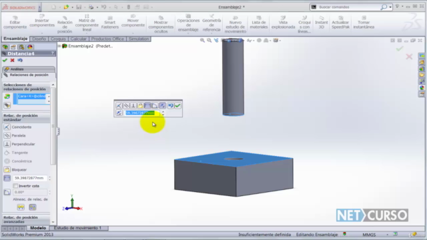Image resolution: width=427 pixels, height=240 pixels.
Task: Click Editar componente in the ribbon
Action: point(15,23)
